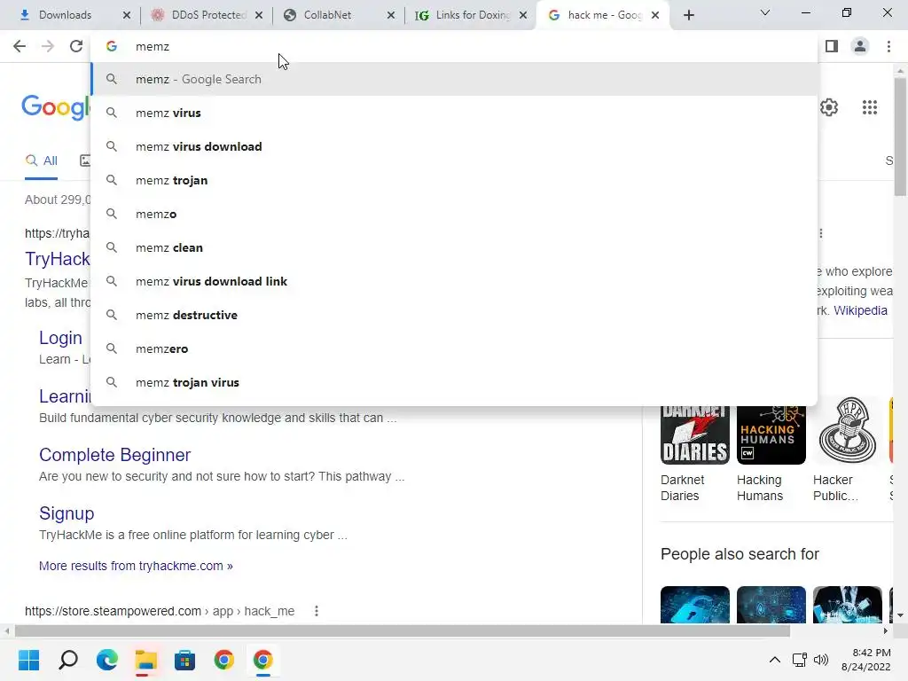The width and height of the screenshot is (908, 681).
Task: Open Google search settings gear
Action: (x=829, y=107)
